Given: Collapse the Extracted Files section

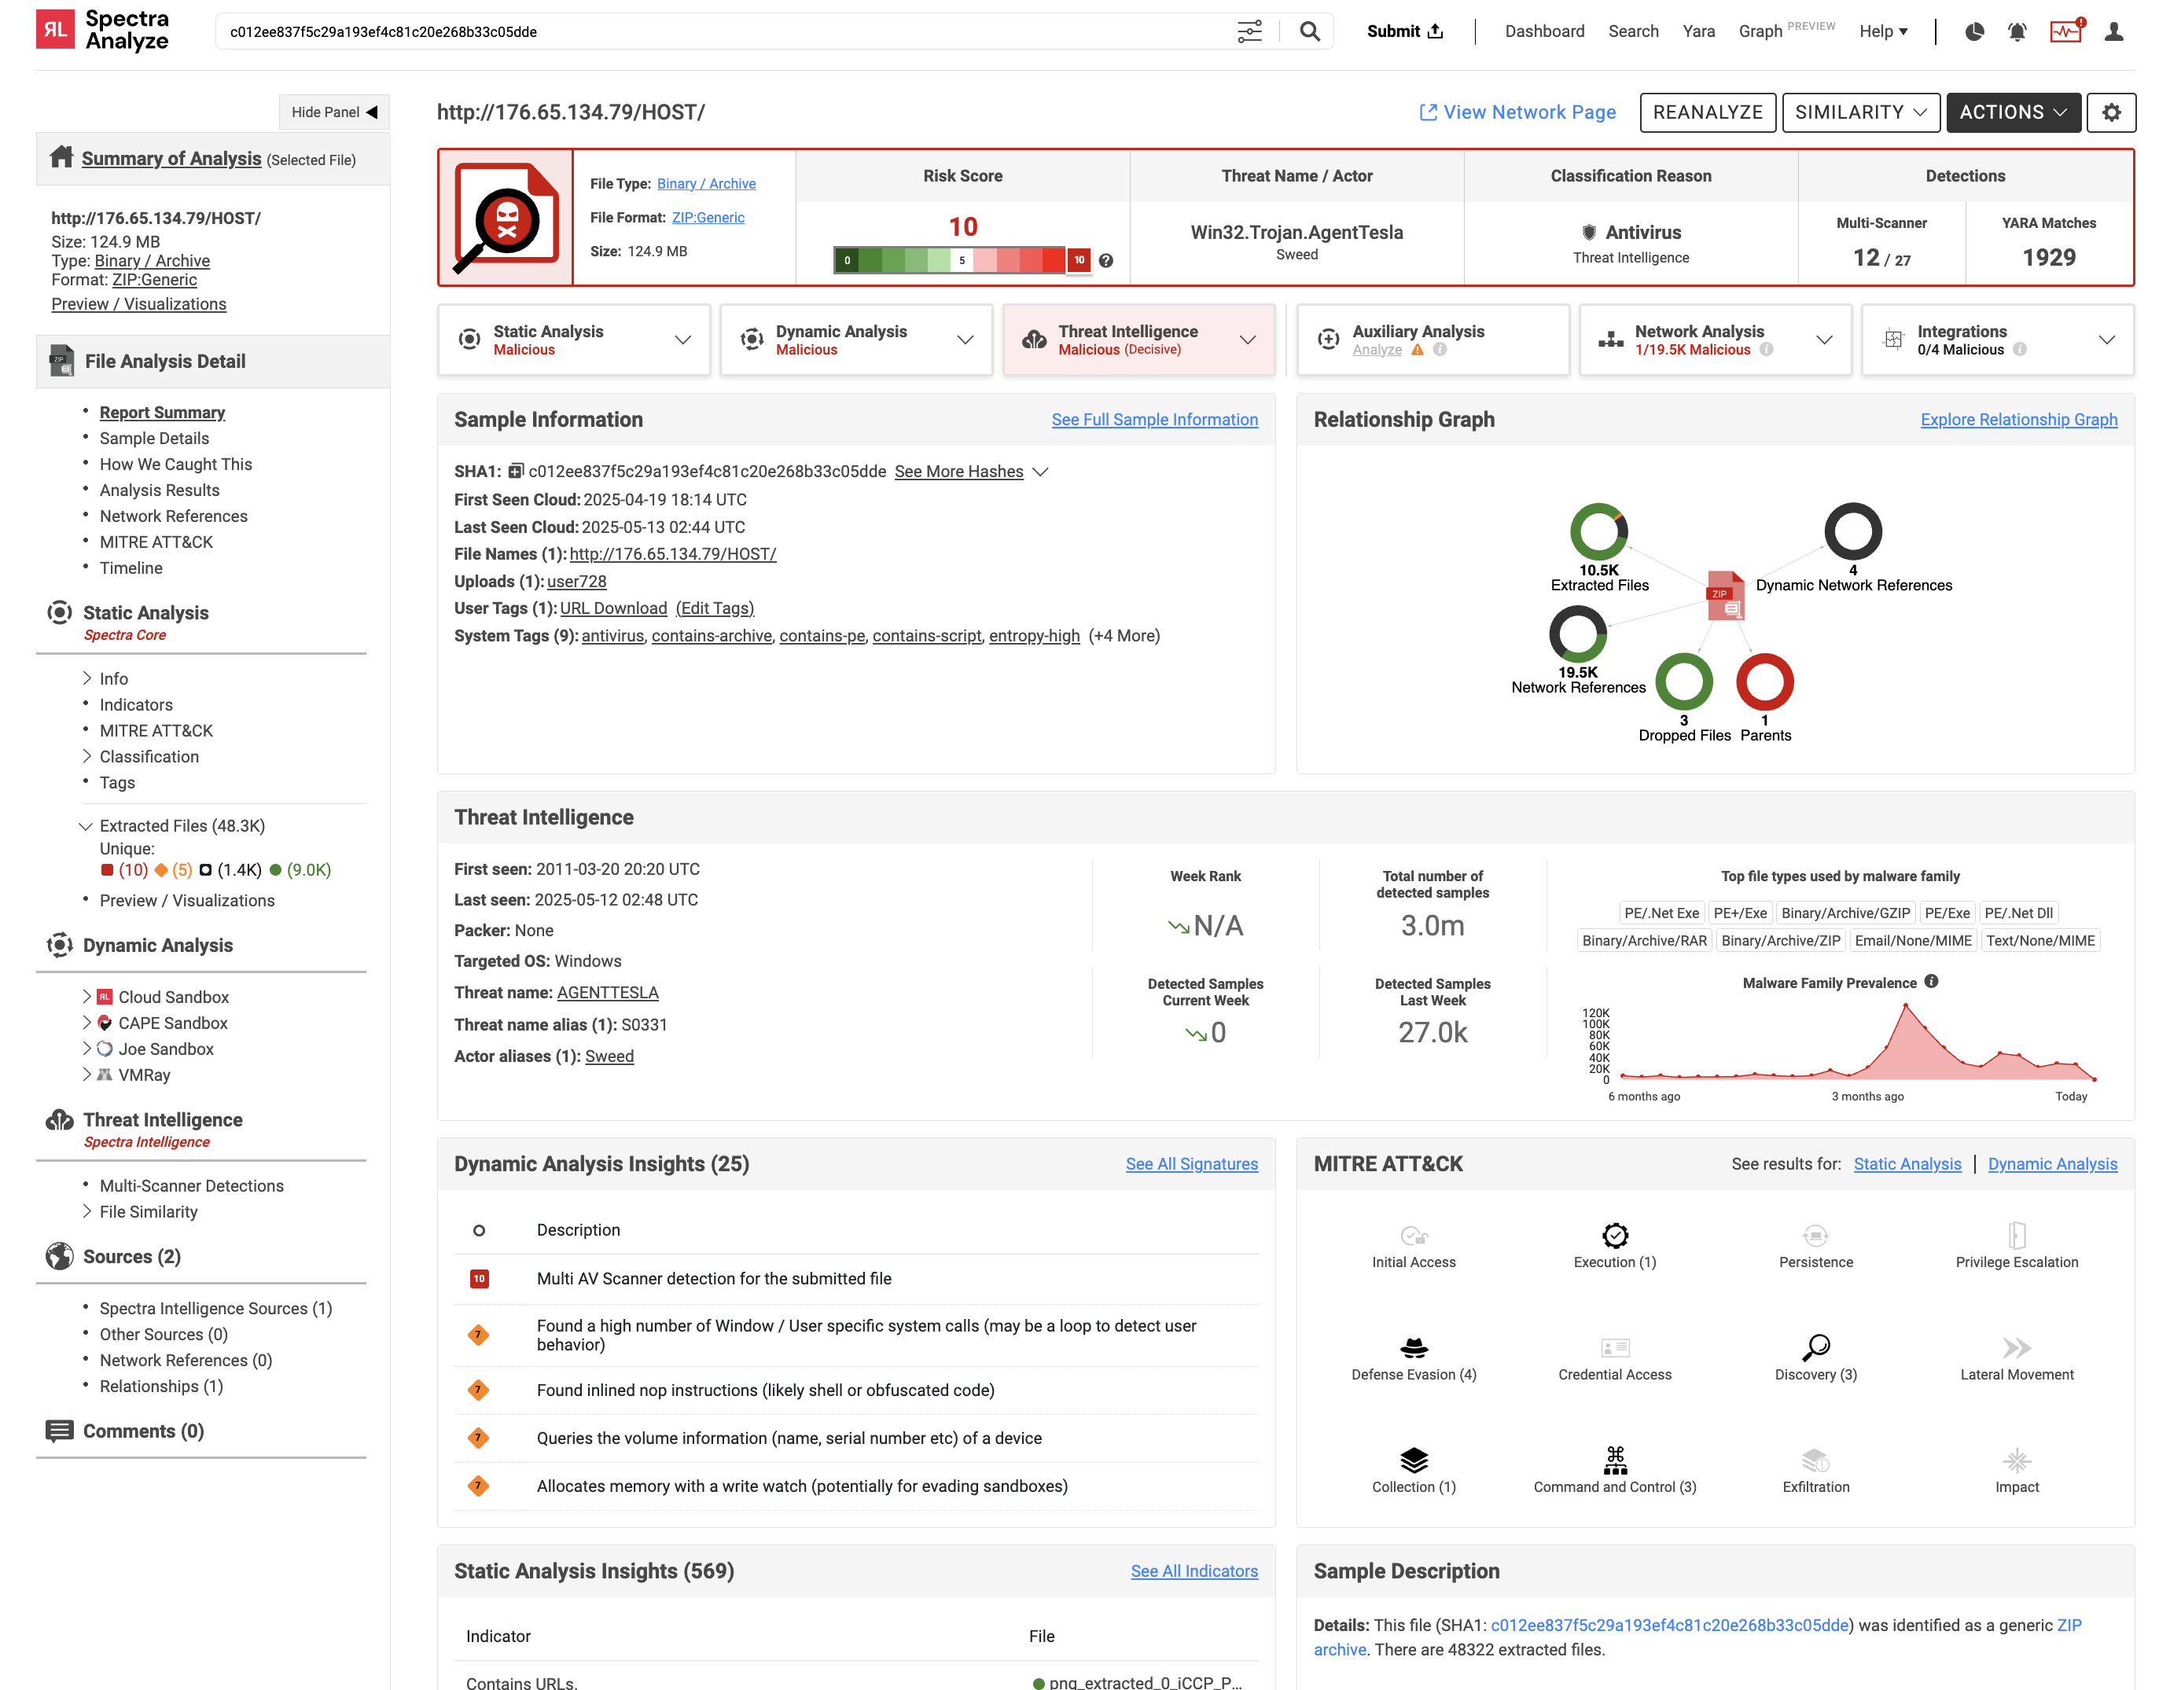Looking at the screenshot, I should coord(86,827).
